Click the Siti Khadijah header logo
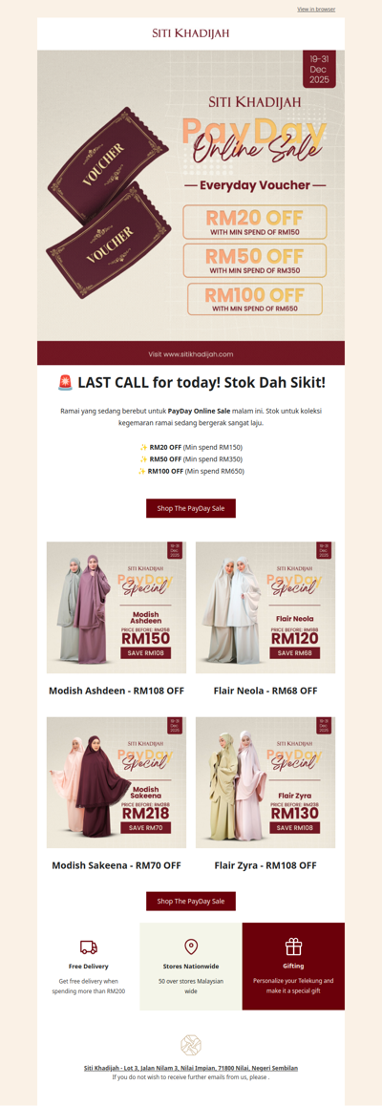382x1106 pixels. pos(191,33)
